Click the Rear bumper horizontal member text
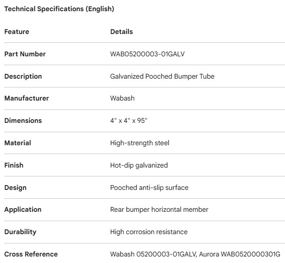 click(x=159, y=209)
